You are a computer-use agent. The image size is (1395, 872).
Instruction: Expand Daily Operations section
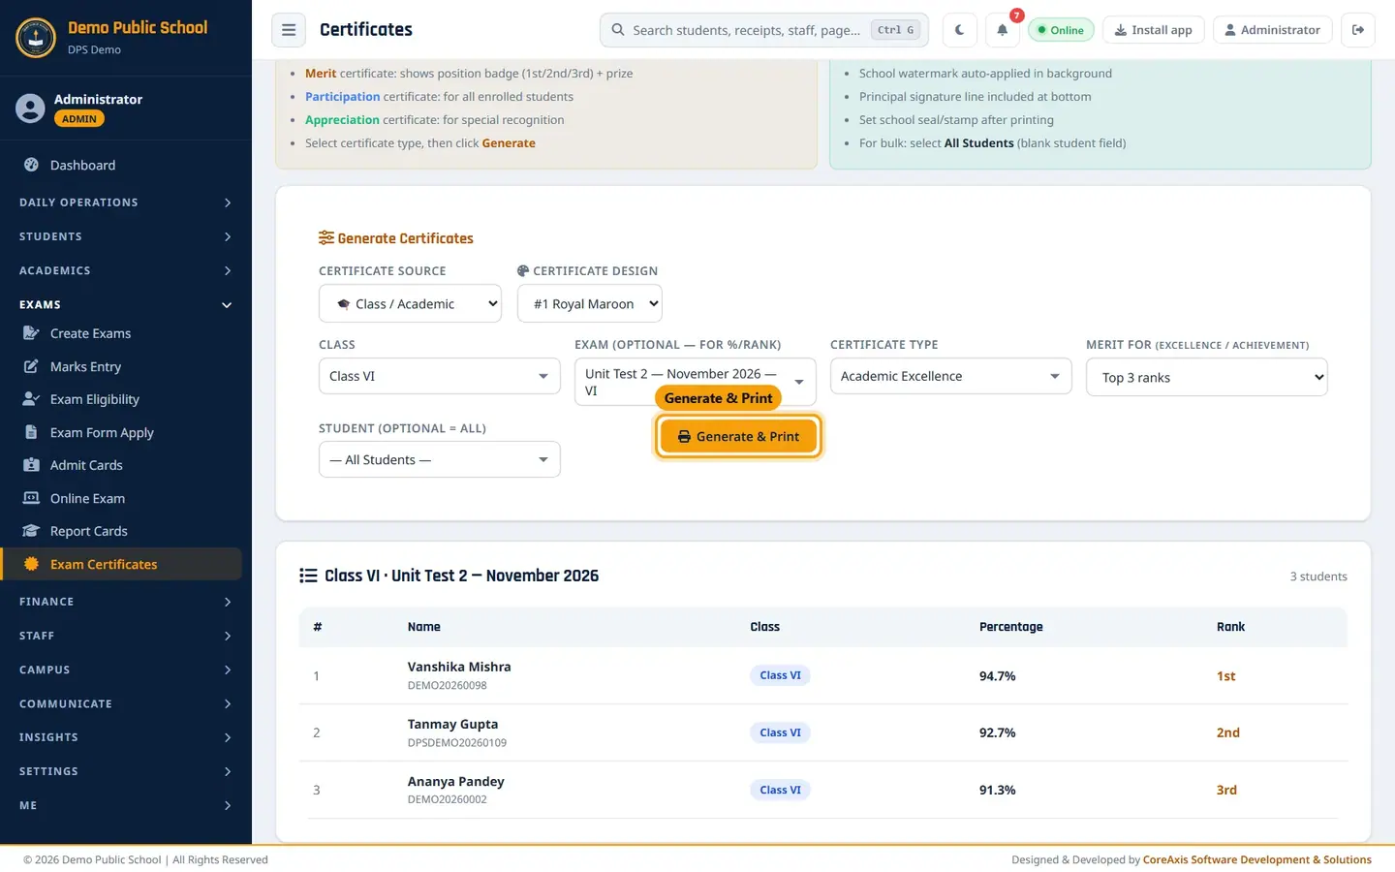click(x=126, y=202)
